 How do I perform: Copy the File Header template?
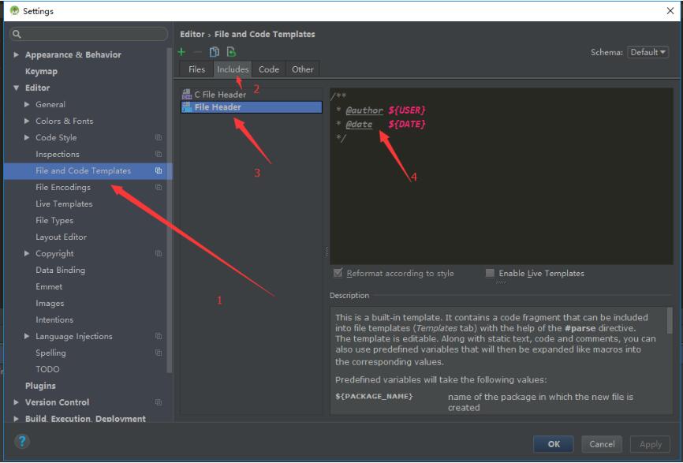click(213, 51)
